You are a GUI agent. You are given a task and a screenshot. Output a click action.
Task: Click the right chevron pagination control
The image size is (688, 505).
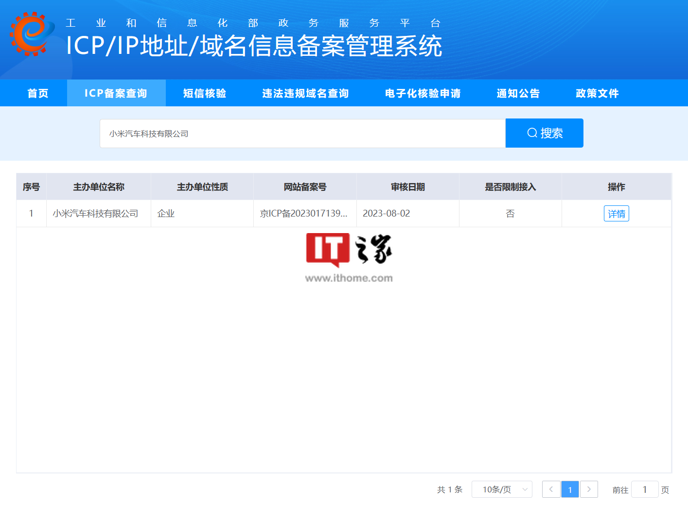pos(589,489)
